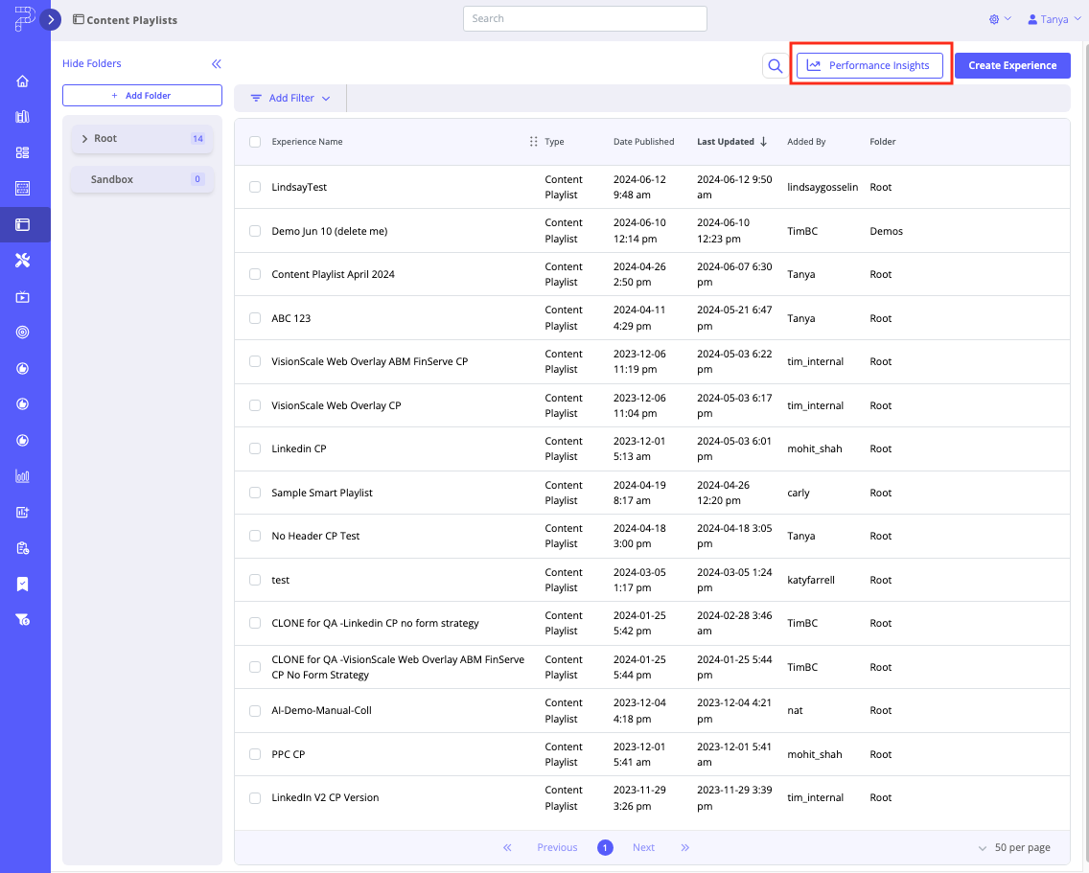Click the app logo at top left

(24, 19)
